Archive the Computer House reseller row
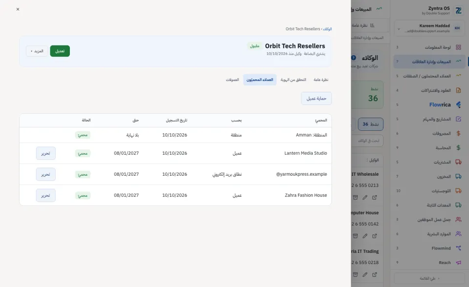Viewport: 469px width, 287px height. coord(355,236)
